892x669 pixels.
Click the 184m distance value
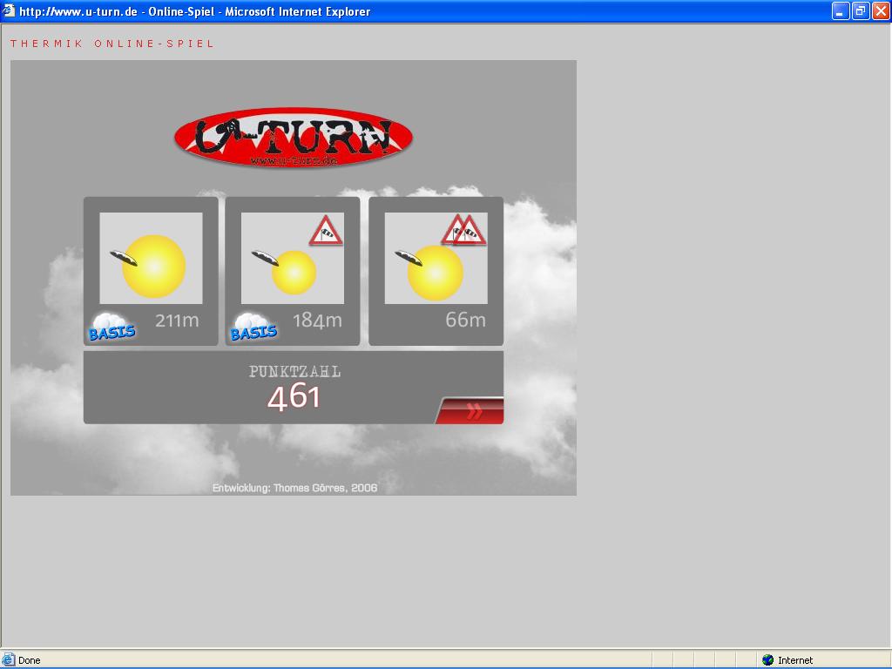point(317,321)
